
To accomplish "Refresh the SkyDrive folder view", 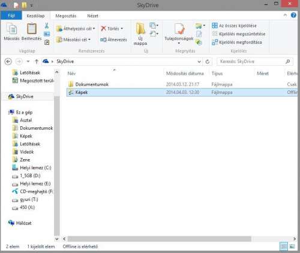I will 208,62.
